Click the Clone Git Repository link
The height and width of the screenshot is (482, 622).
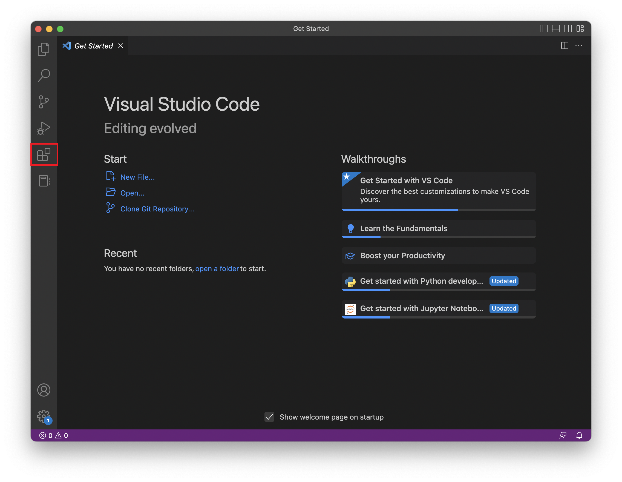click(x=157, y=209)
